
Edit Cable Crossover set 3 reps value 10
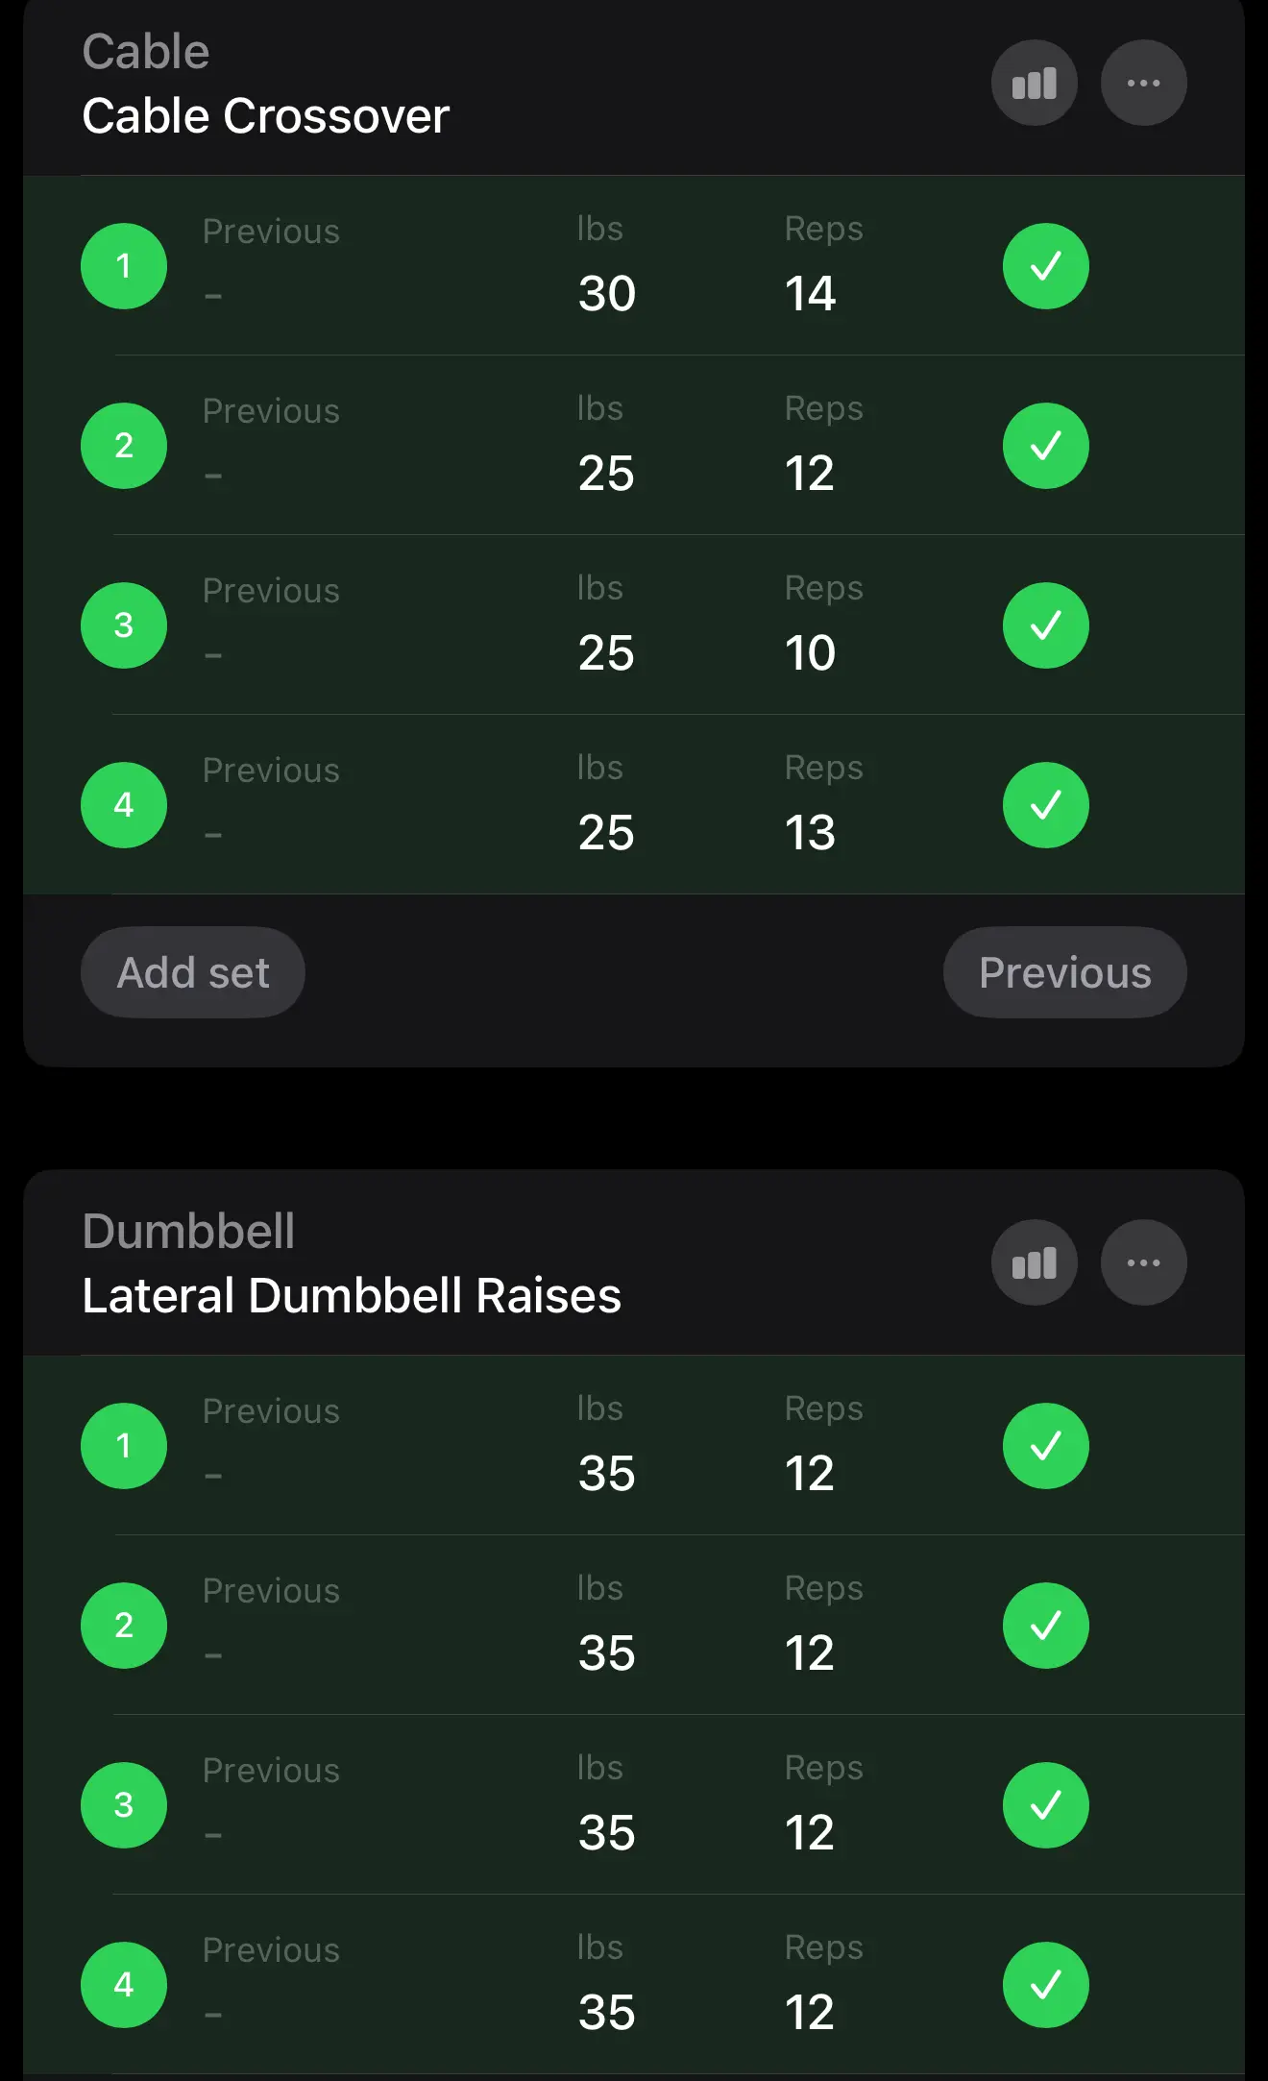(x=810, y=653)
